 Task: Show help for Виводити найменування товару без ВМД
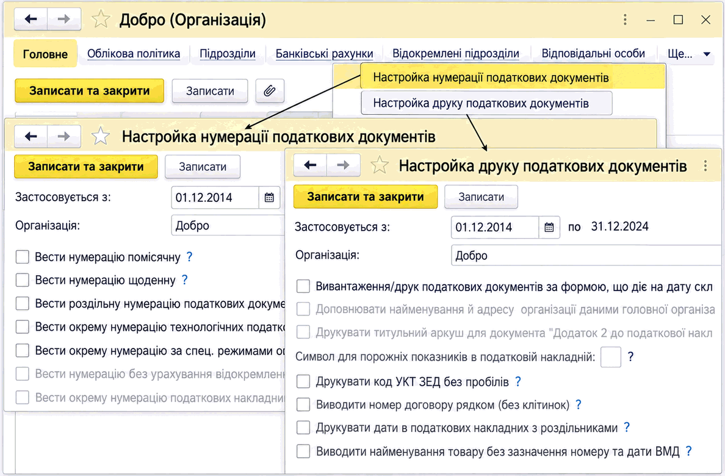688,451
